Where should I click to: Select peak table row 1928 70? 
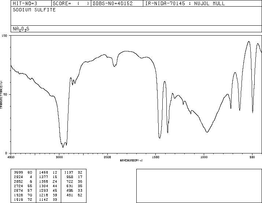[x=23, y=195]
